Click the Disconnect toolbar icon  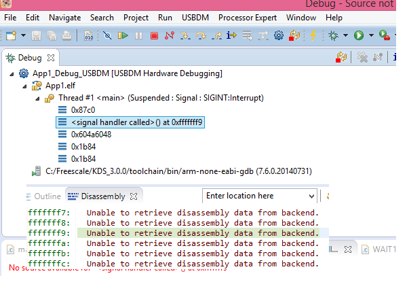click(x=170, y=35)
